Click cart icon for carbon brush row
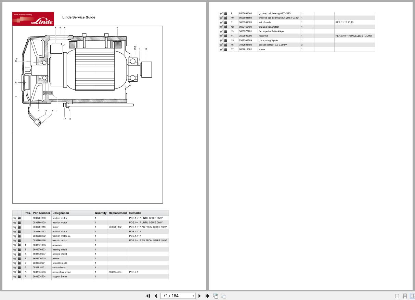 (15, 268)
